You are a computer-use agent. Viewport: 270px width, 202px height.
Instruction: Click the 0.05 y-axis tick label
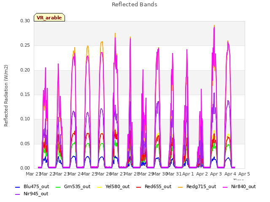[25, 144]
